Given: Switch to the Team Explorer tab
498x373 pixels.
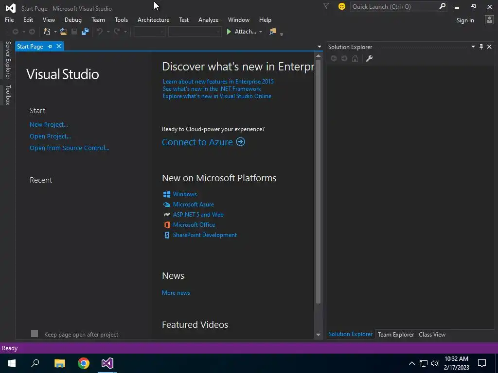Looking at the screenshot, I should [396, 334].
